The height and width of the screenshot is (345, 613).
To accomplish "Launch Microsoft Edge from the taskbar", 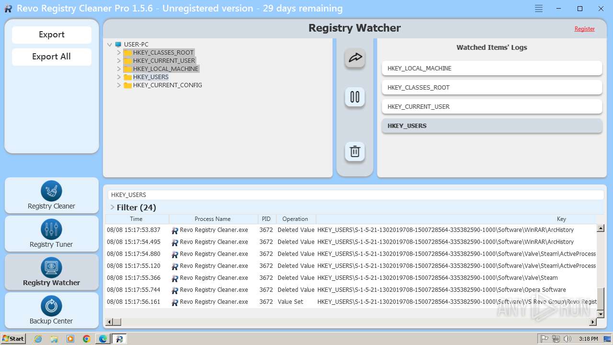I will click(x=103, y=339).
